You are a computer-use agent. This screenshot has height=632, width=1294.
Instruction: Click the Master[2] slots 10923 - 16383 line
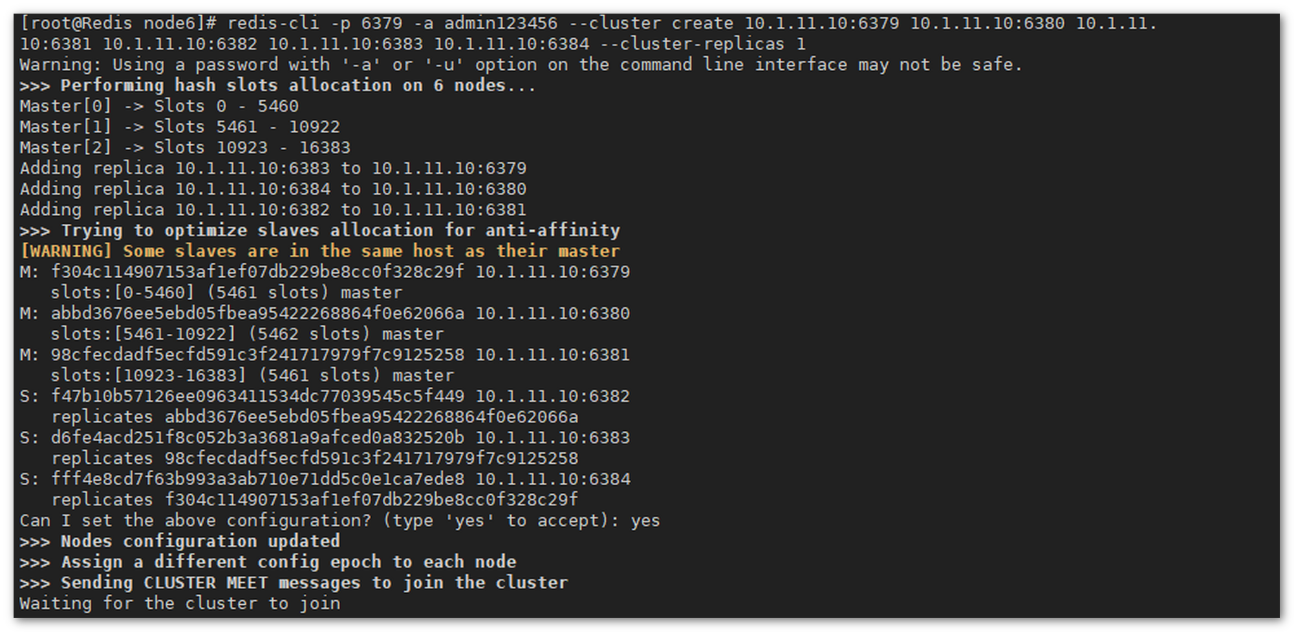(x=185, y=147)
